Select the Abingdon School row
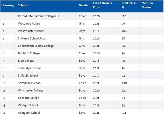164x115 pixels. pyautogui.click(x=29, y=113)
